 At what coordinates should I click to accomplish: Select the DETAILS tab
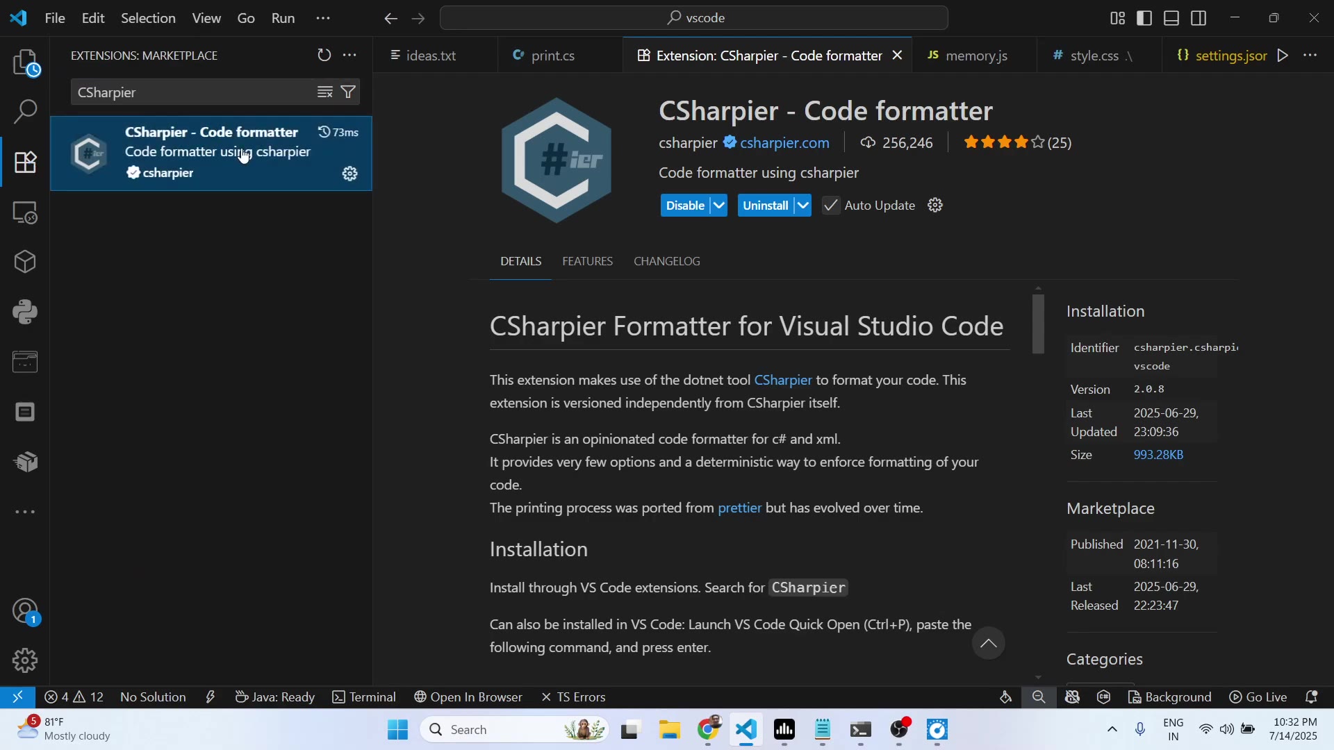[521, 262]
